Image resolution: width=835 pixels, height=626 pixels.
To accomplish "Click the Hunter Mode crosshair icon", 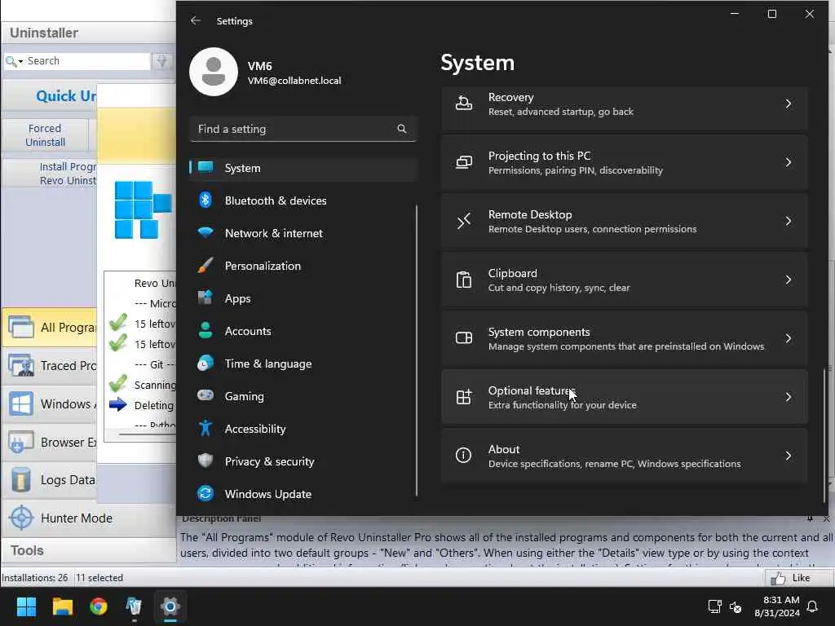I will tap(21, 518).
